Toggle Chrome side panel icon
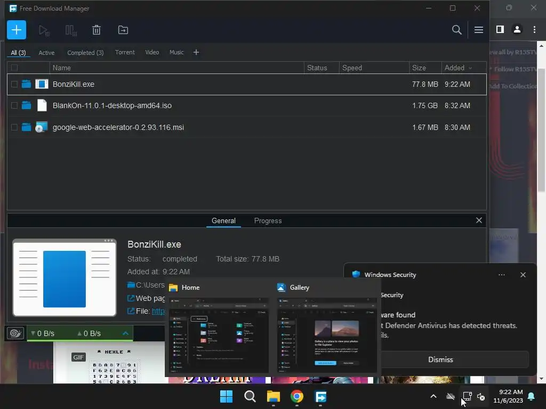546x409 pixels. 500,30
